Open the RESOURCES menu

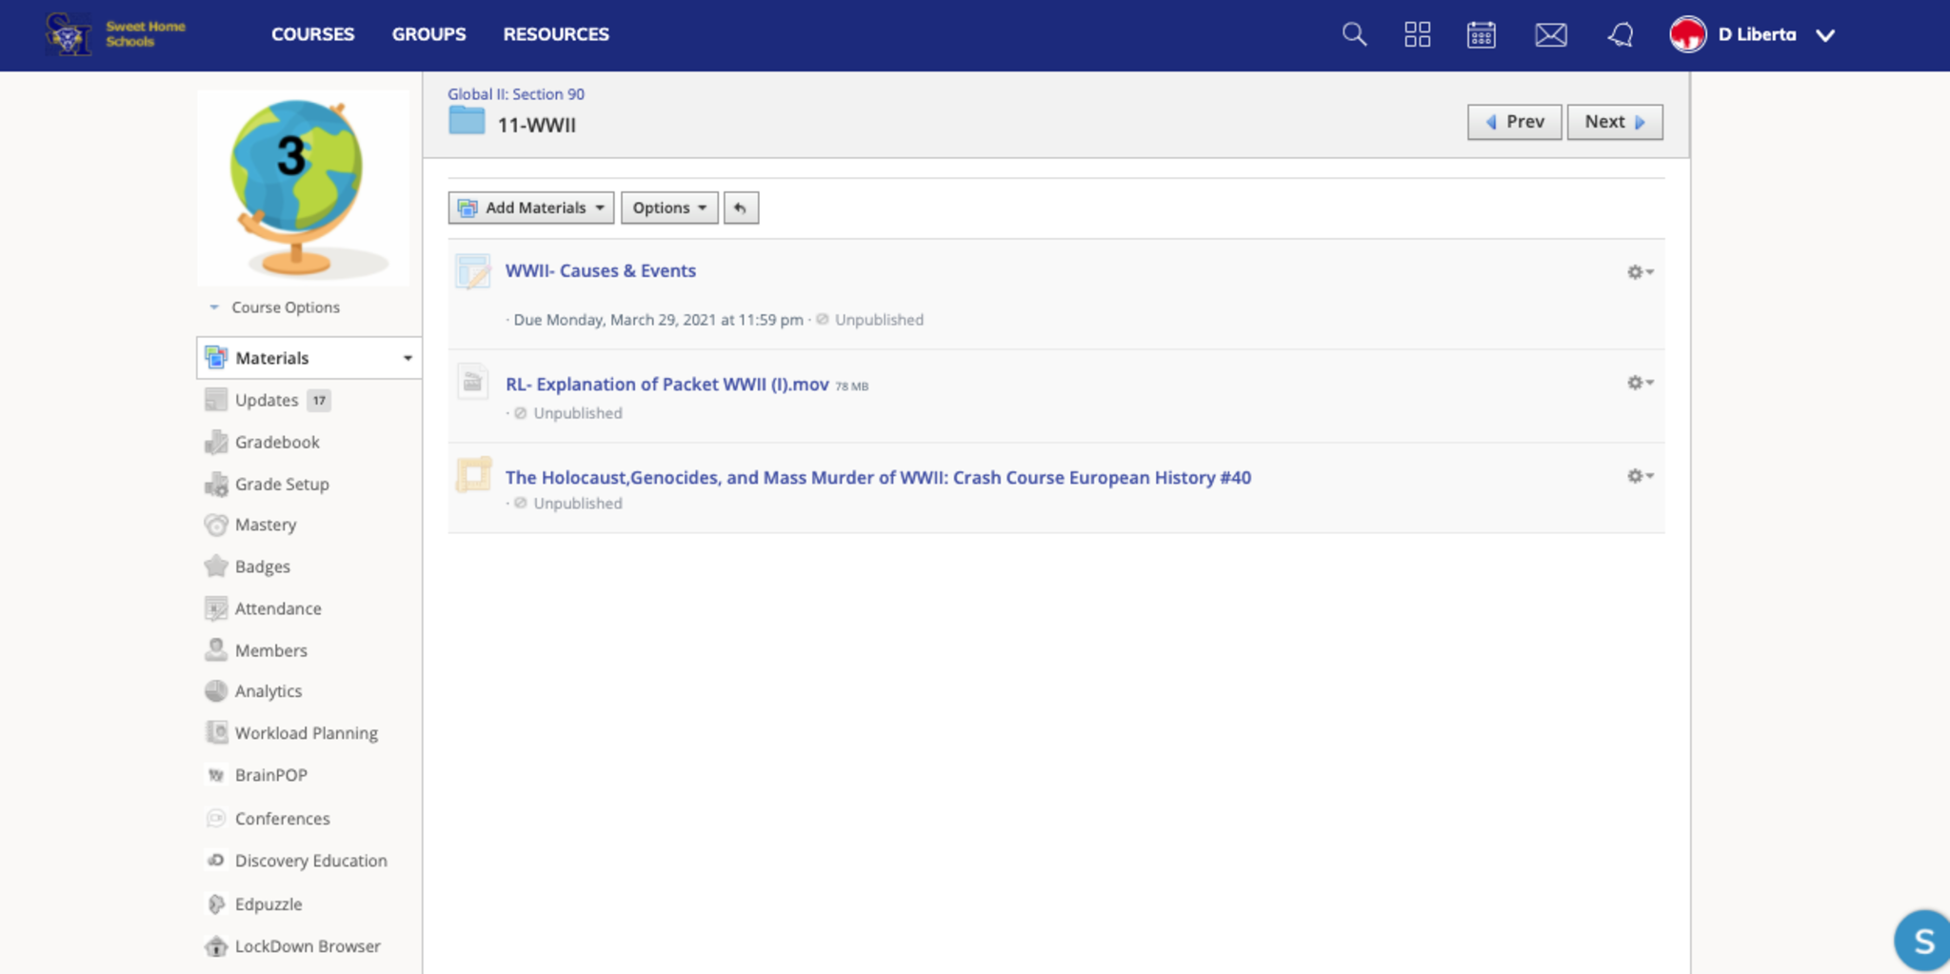[x=556, y=34]
